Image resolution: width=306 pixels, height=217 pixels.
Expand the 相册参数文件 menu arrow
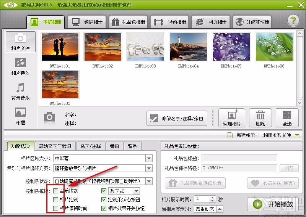point(297,135)
